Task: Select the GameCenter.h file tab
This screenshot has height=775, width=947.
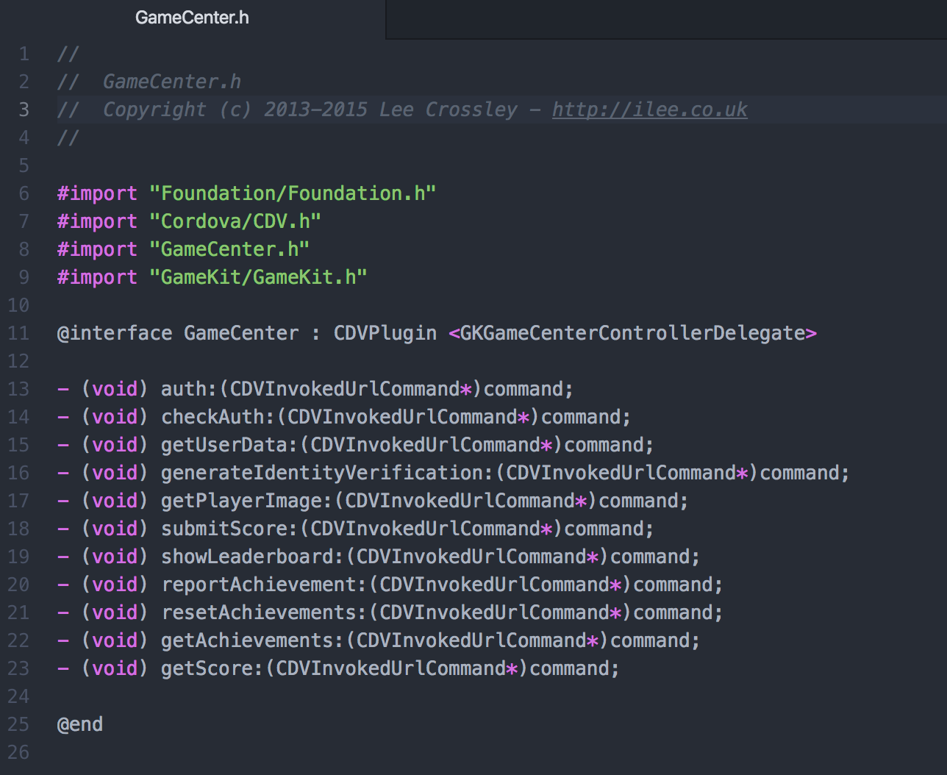Action: (192, 18)
